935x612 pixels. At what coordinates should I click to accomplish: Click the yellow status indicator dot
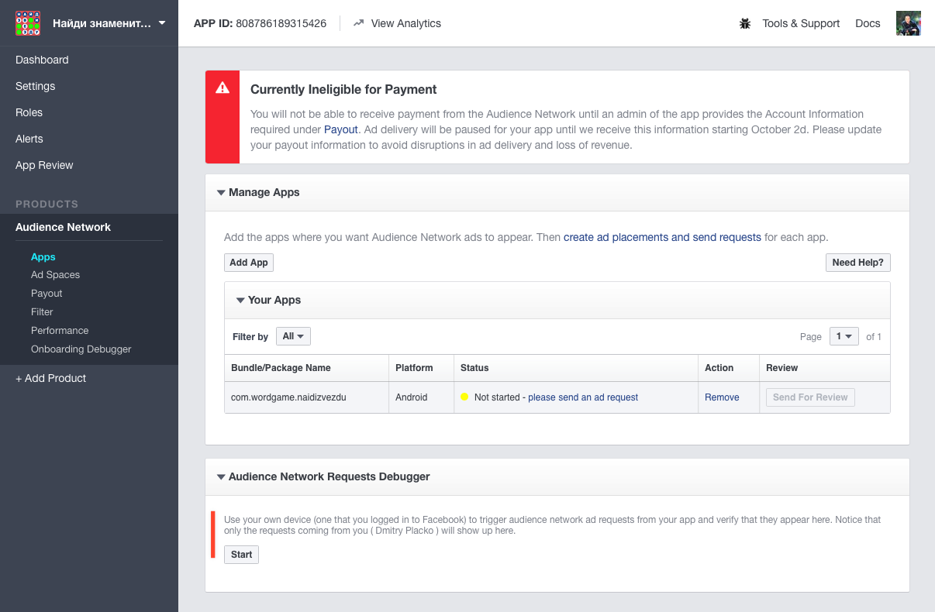[x=464, y=397]
